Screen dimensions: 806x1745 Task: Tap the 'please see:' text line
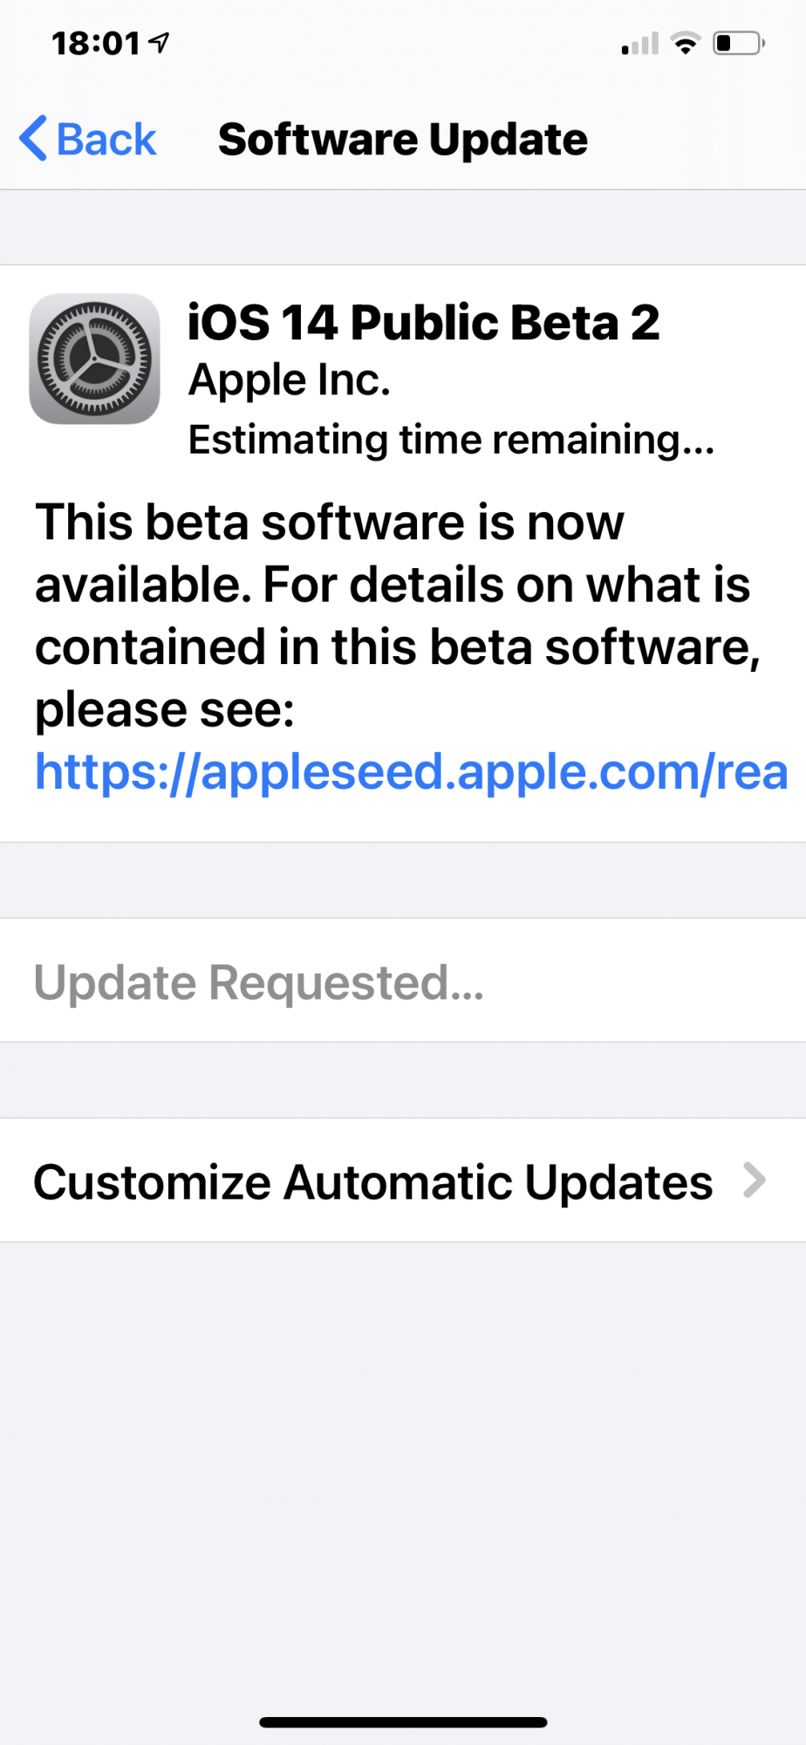(165, 709)
